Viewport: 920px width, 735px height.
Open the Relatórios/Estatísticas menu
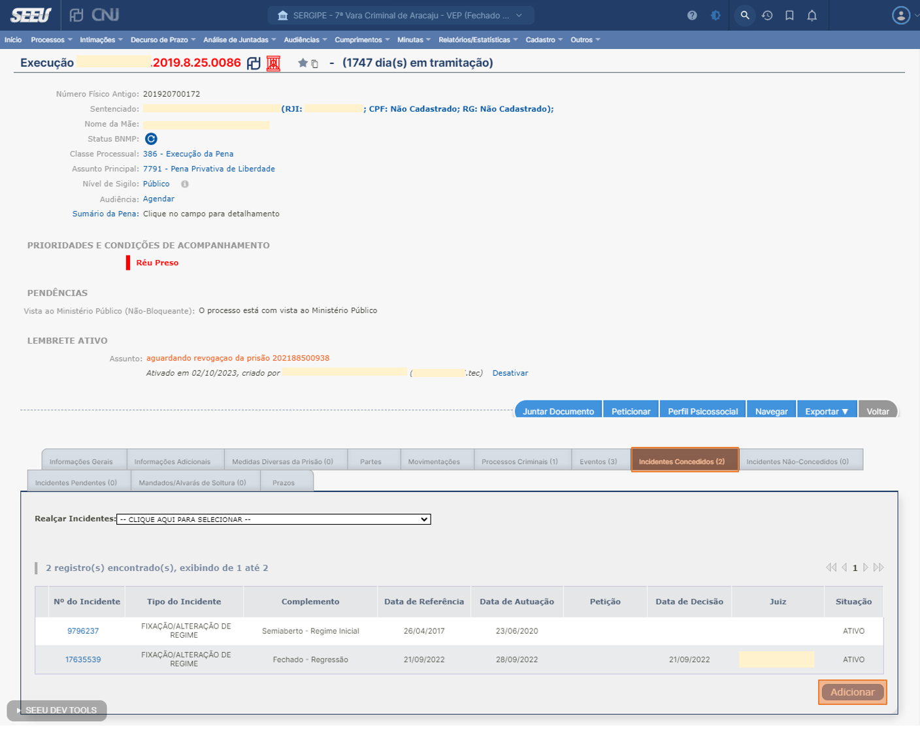[x=478, y=40]
